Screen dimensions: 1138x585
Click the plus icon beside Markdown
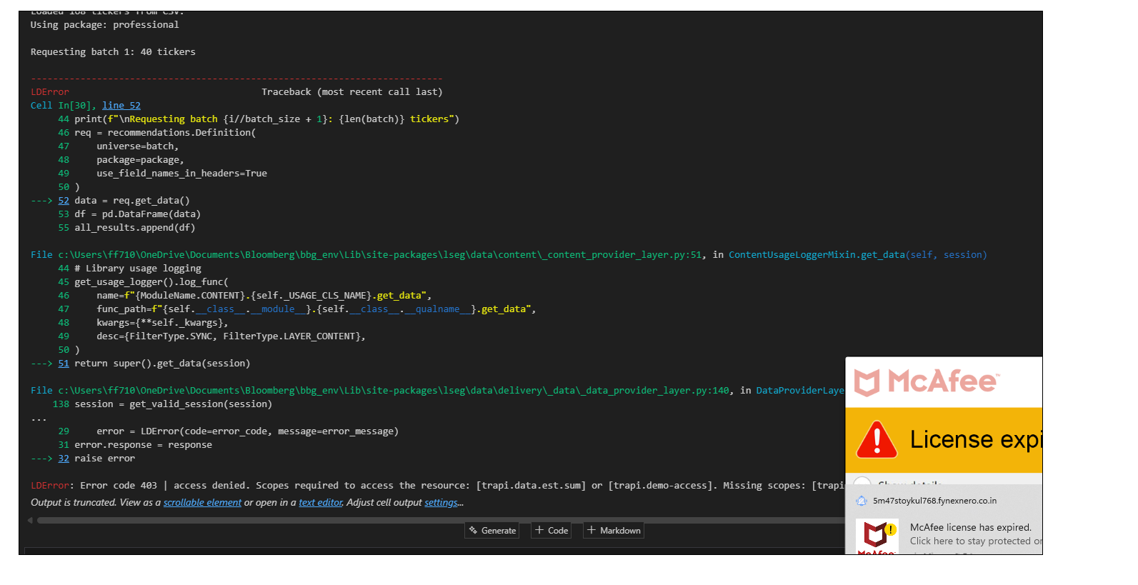coord(591,530)
